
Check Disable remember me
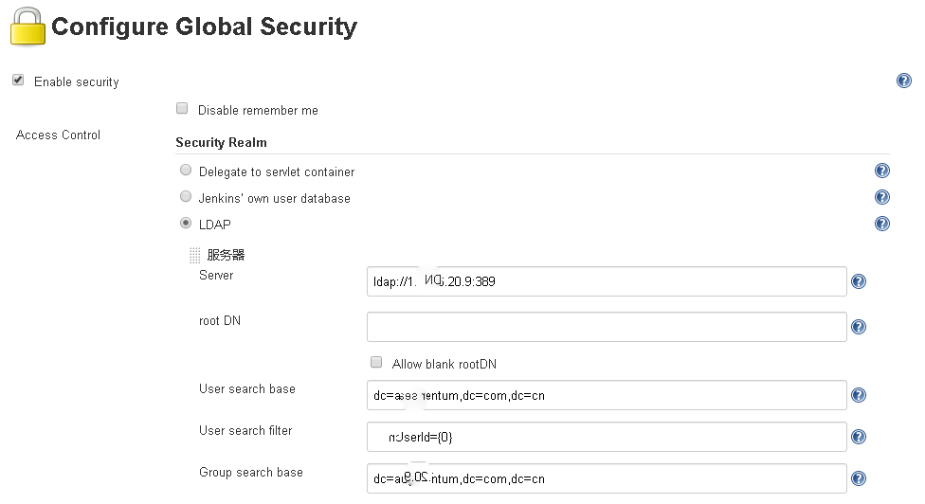[x=182, y=108]
